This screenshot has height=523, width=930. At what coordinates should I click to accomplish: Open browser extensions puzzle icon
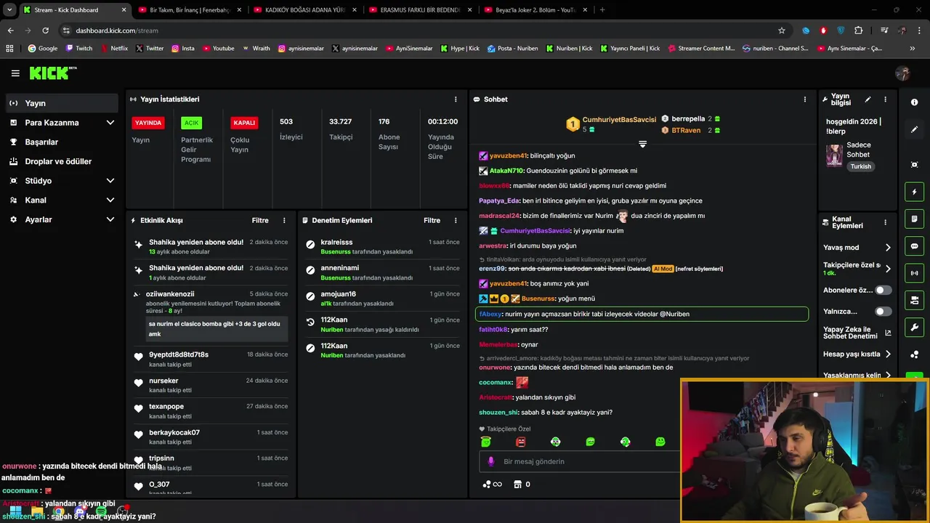tap(858, 31)
